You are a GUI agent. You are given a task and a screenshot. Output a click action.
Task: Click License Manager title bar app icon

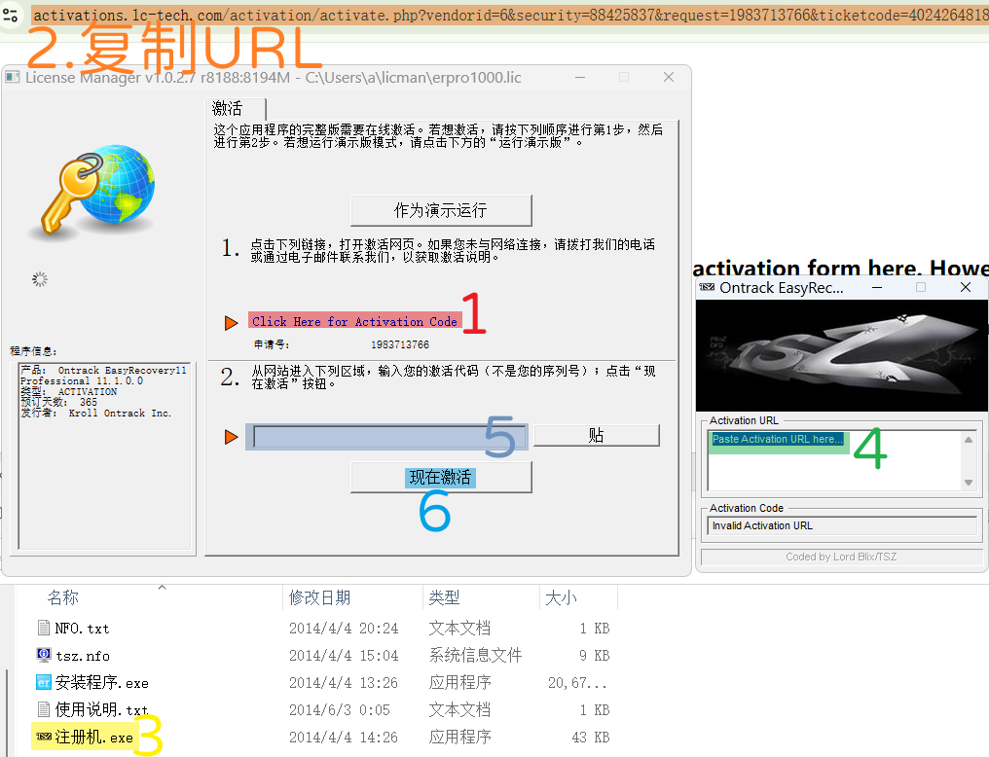pyautogui.click(x=12, y=77)
